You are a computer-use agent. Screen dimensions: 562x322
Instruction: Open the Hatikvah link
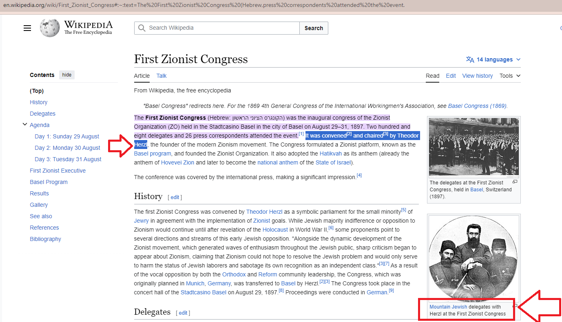331,153
